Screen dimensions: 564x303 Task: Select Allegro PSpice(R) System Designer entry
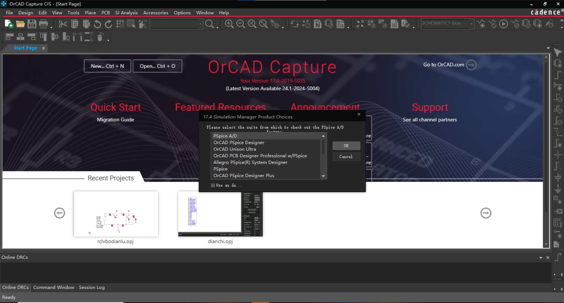[266, 162]
